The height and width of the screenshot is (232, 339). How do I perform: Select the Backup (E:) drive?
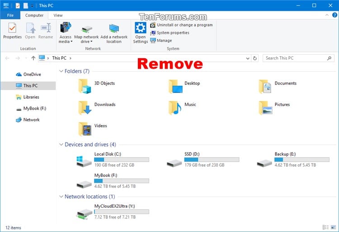(x=293, y=160)
